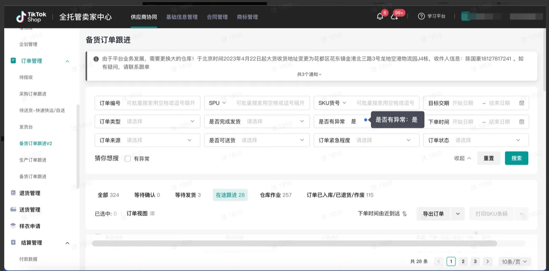
Task: Click the 搜索 button
Action: [x=516, y=158]
